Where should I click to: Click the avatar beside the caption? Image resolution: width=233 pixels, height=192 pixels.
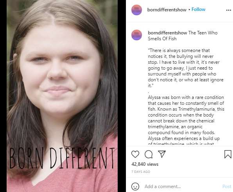[136, 35]
